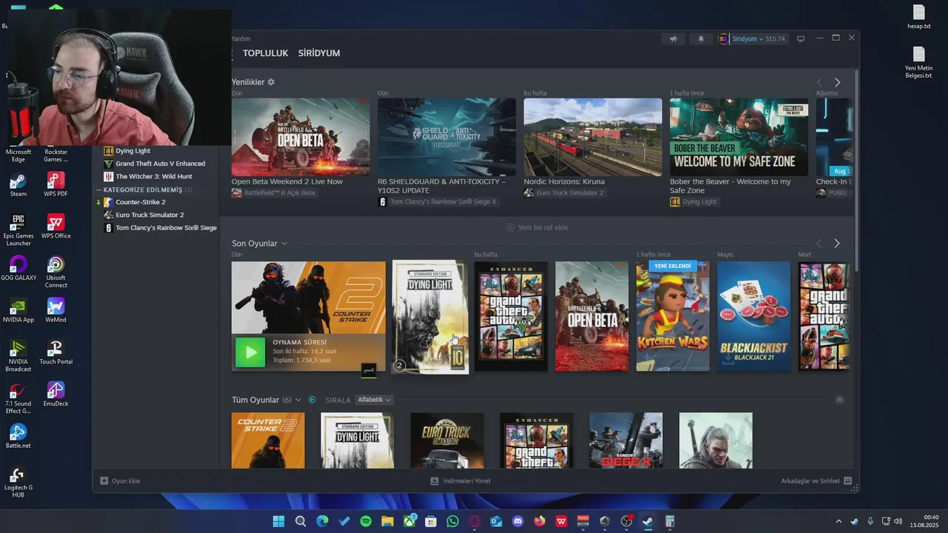Click Oyun Ekle button
The image size is (948, 533).
(x=120, y=481)
